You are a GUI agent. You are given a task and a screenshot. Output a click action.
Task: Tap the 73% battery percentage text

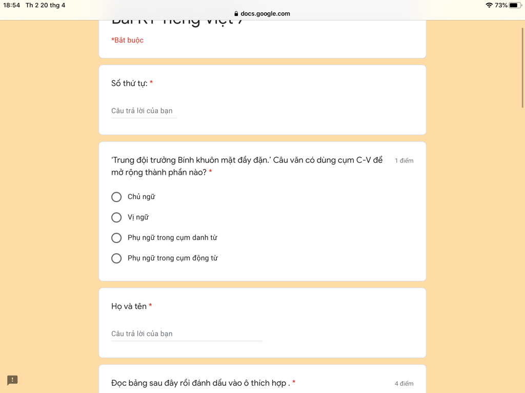[501, 5]
